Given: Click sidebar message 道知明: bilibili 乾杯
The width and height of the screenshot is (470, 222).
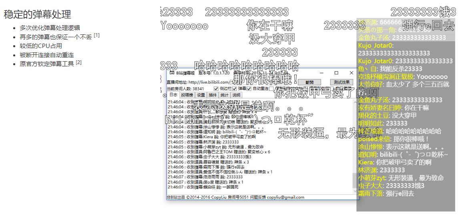Looking at the screenshot, I should click(x=403, y=154).
